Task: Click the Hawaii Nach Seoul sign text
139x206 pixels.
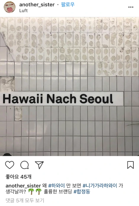Action: tap(58, 99)
